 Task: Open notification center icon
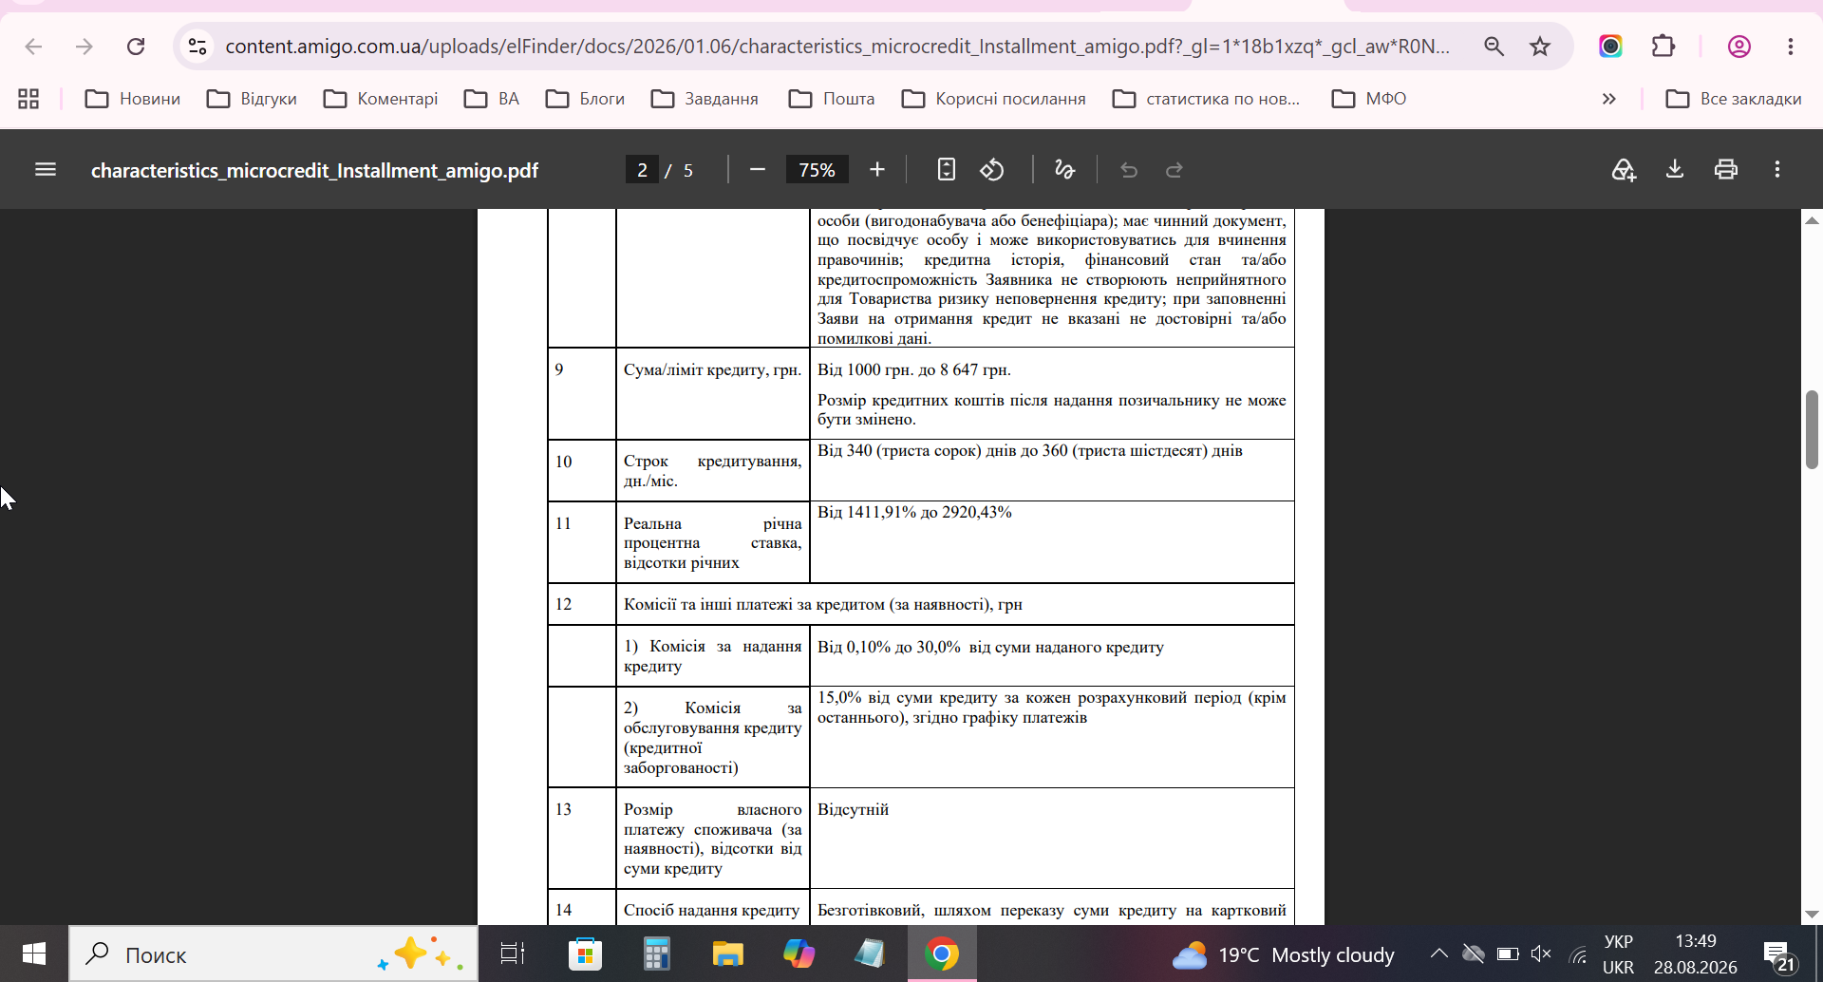click(1778, 955)
